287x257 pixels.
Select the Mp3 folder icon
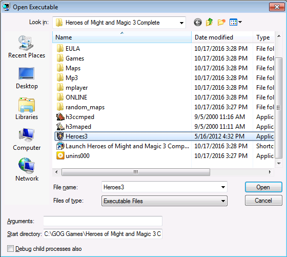point(60,77)
